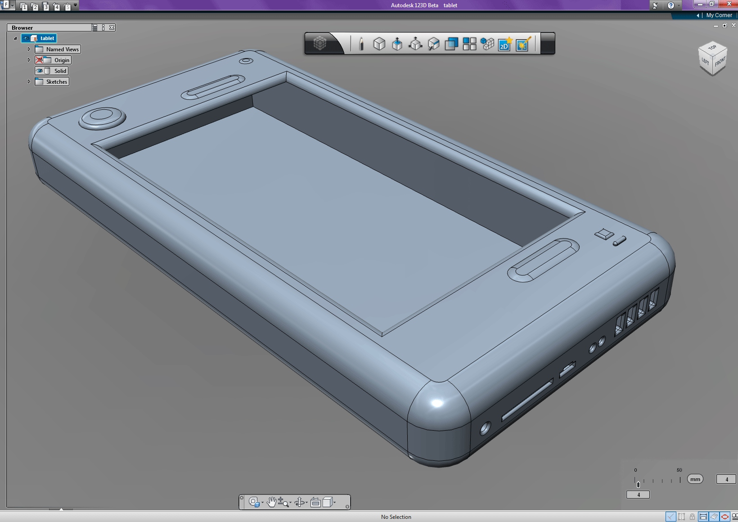Select the Sketch pencil tool

point(361,44)
